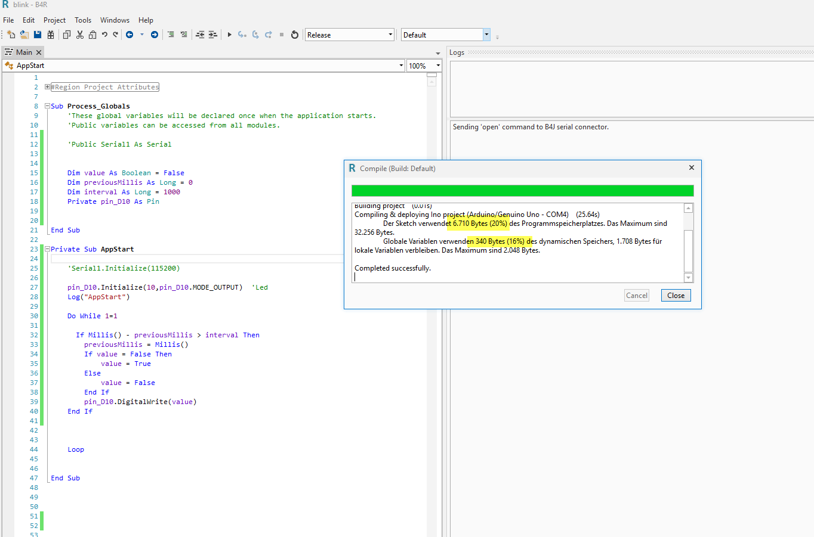Viewport: 814px width, 537px height.
Task: Open the Tools menu
Action: (83, 20)
